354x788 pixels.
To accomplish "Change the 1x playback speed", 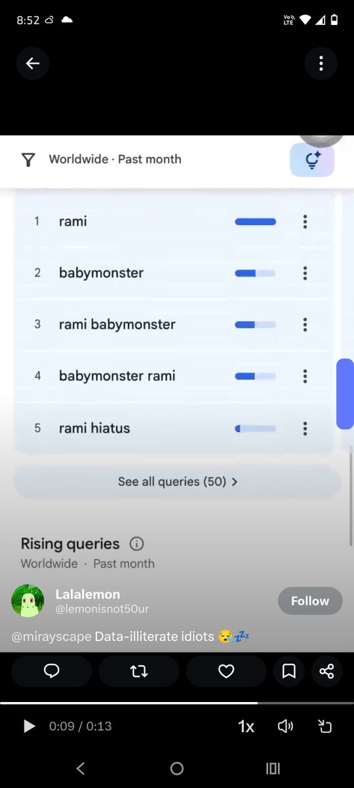I will point(246,726).
